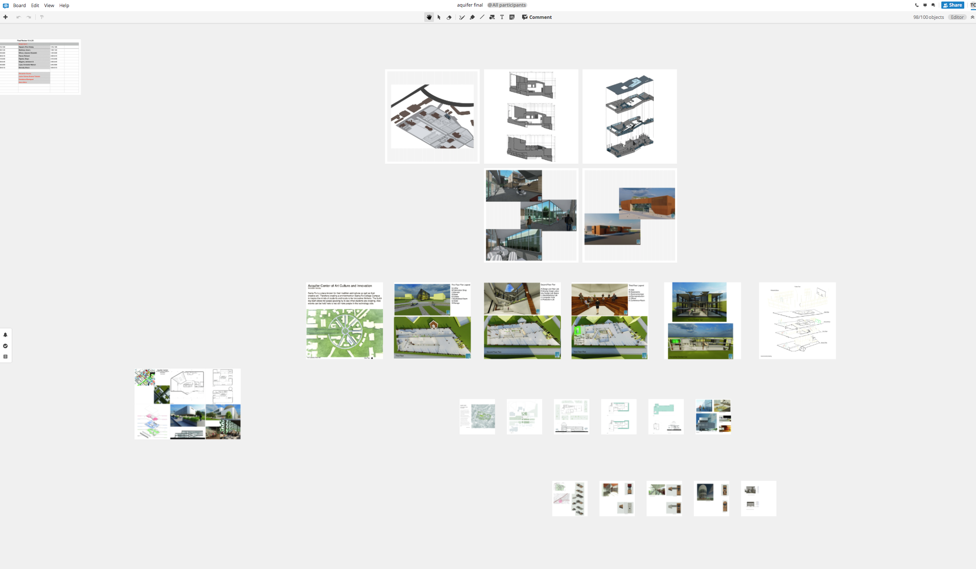The height and width of the screenshot is (569, 976).
Task: Select the building section render slide
Action: (x=702, y=321)
